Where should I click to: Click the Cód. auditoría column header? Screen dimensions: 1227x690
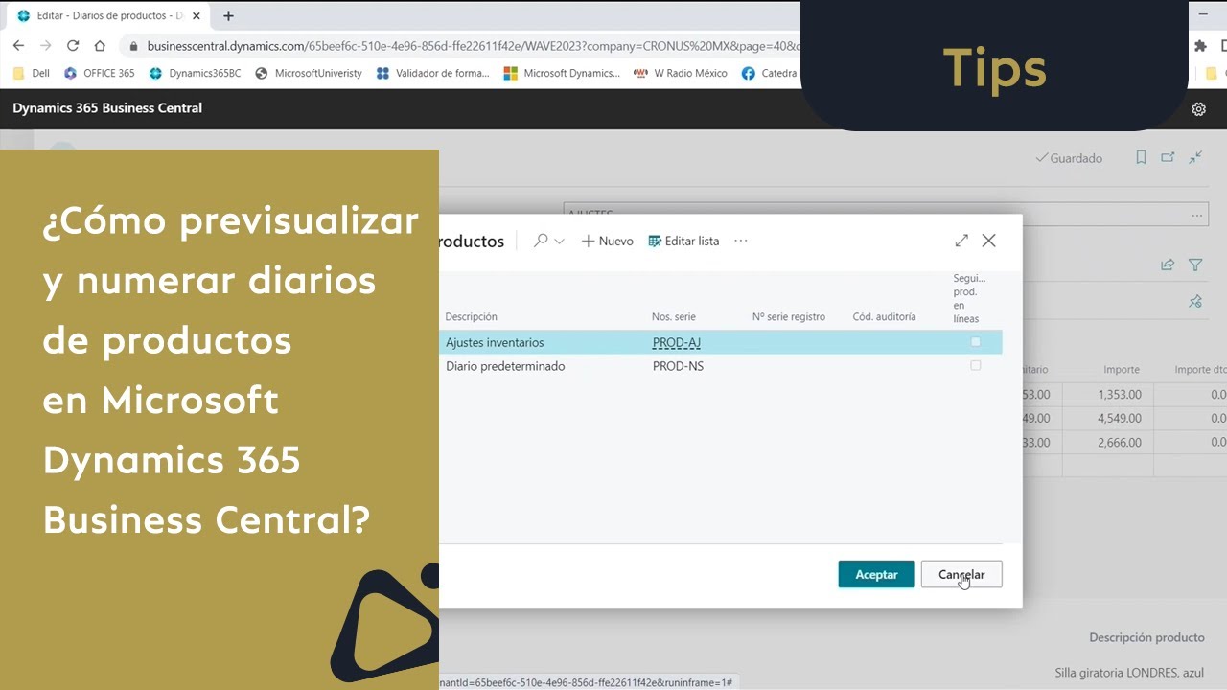coord(884,316)
